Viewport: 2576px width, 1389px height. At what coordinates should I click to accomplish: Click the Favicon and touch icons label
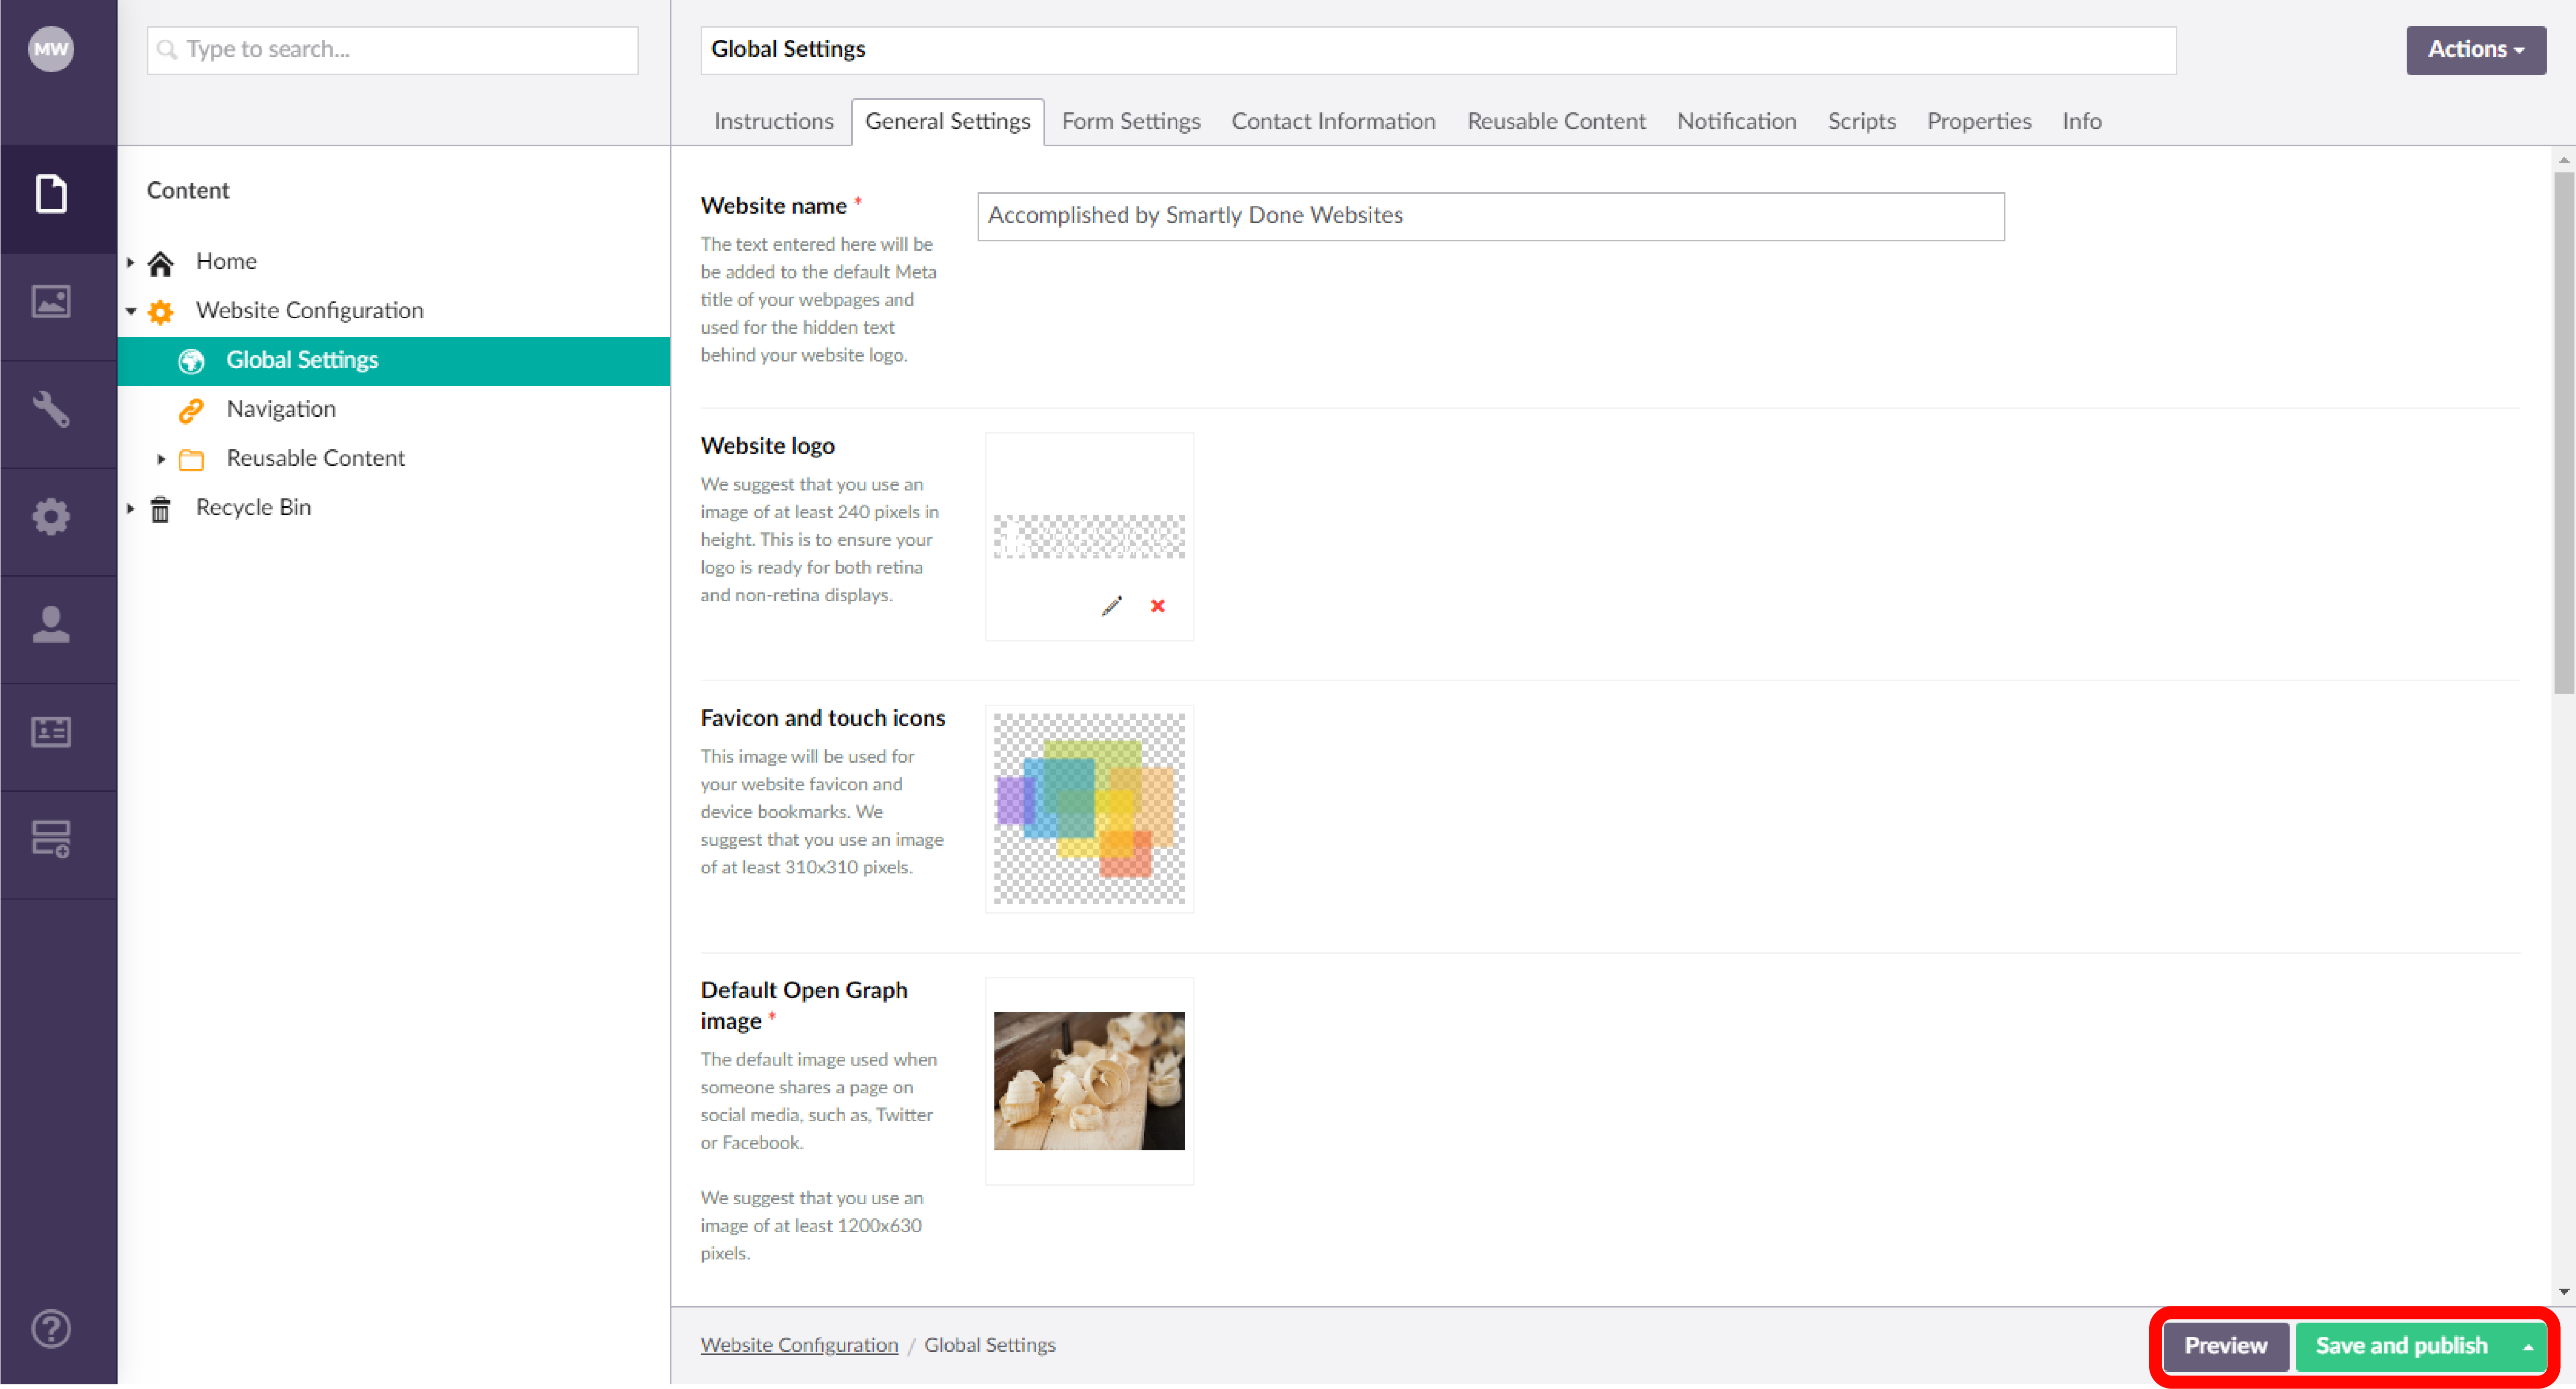click(x=822, y=719)
